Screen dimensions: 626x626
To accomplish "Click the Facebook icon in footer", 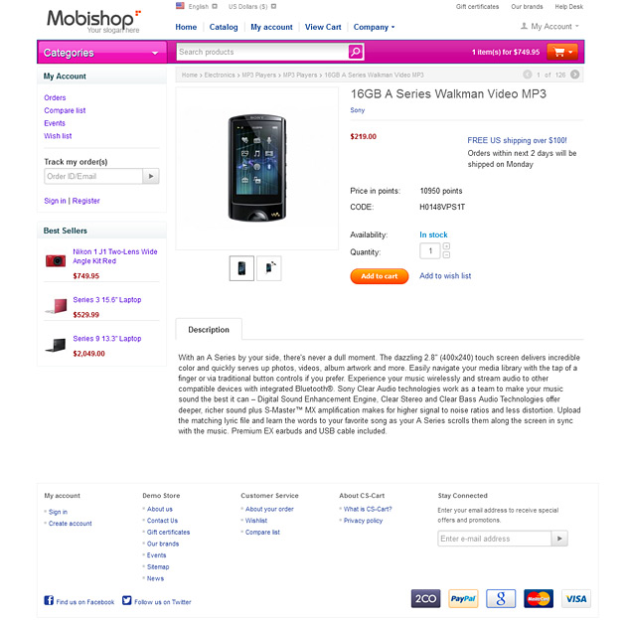I will tap(49, 600).
